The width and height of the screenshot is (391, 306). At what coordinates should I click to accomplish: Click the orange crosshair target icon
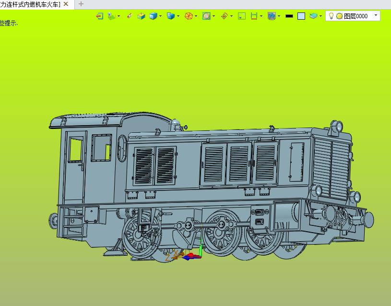click(224, 16)
